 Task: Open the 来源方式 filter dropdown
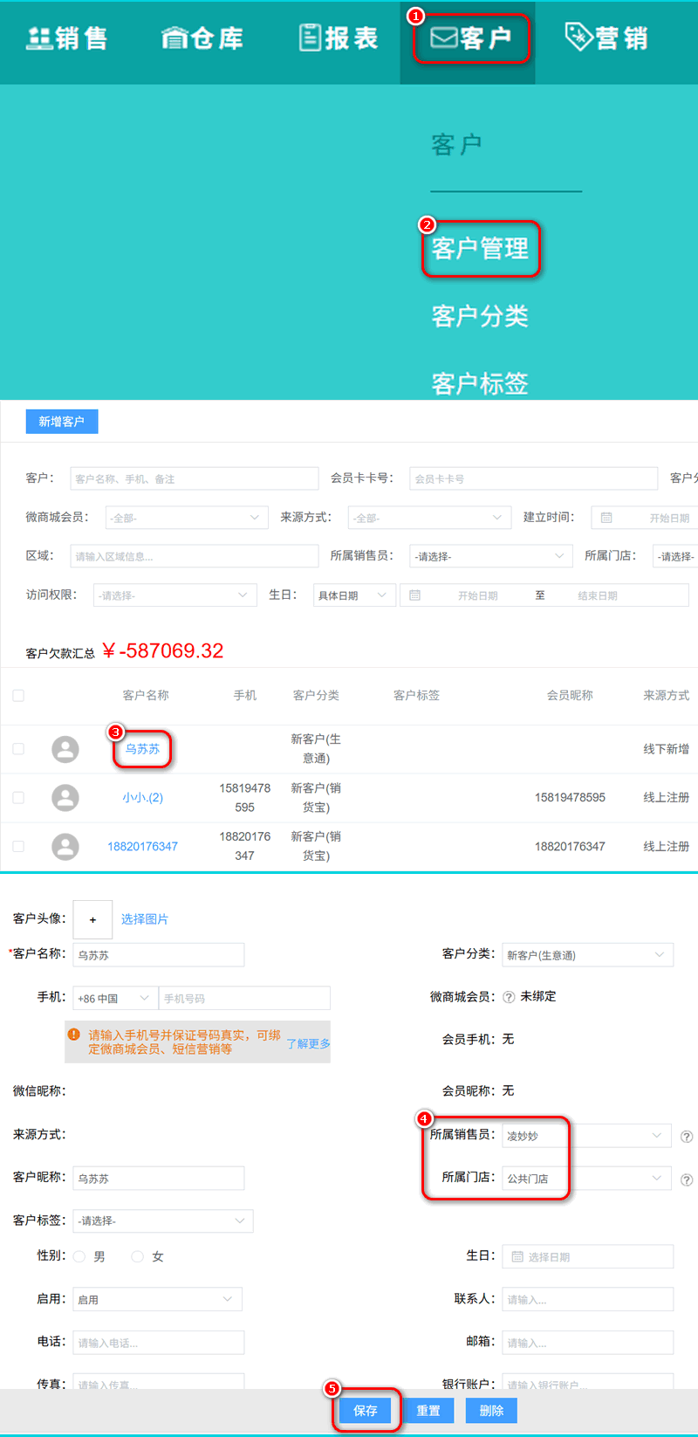click(428, 518)
